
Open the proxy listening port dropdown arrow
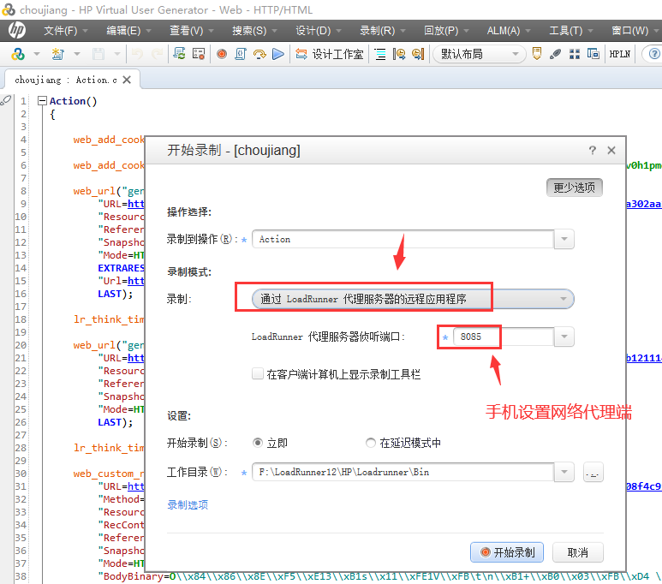click(x=564, y=337)
